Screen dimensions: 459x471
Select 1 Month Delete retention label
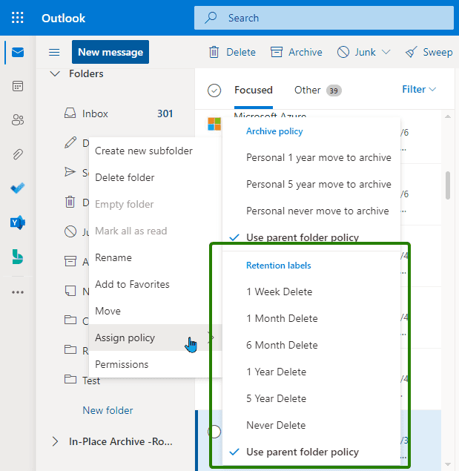(x=311, y=318)
